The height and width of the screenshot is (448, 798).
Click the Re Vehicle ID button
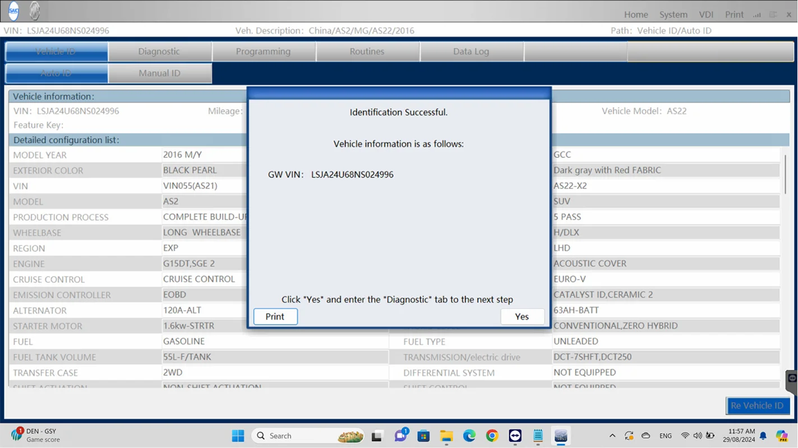(758, 405)
